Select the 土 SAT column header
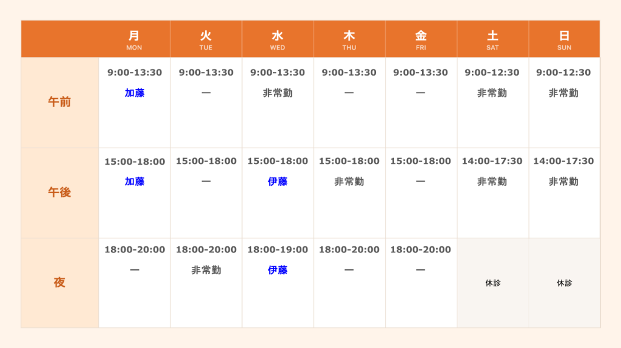Image resolution: width=621 pixels, height=348 pixels. tap(492, 39)
